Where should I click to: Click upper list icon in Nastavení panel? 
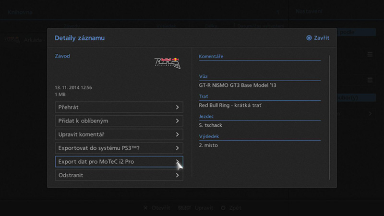click(x=370, y=55)
